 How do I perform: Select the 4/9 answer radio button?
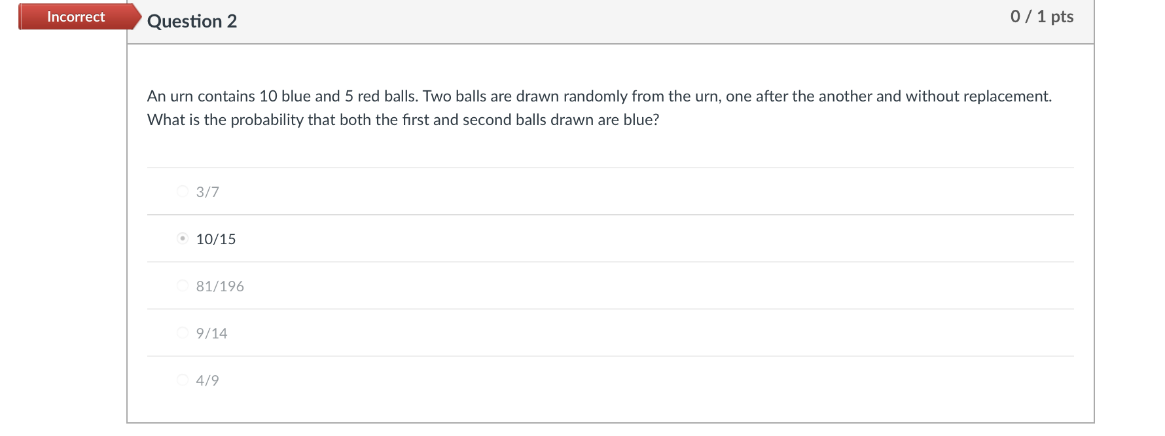(182, 379)
